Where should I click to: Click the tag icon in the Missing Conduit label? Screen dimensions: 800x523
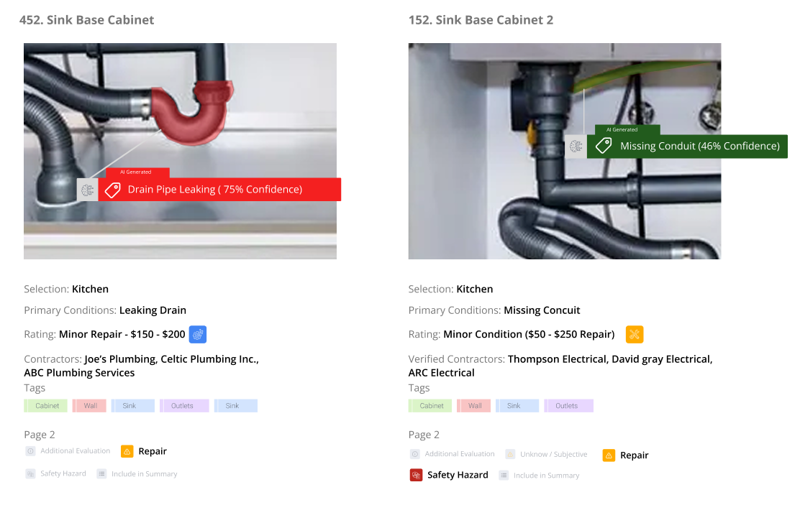coord(604,146)
